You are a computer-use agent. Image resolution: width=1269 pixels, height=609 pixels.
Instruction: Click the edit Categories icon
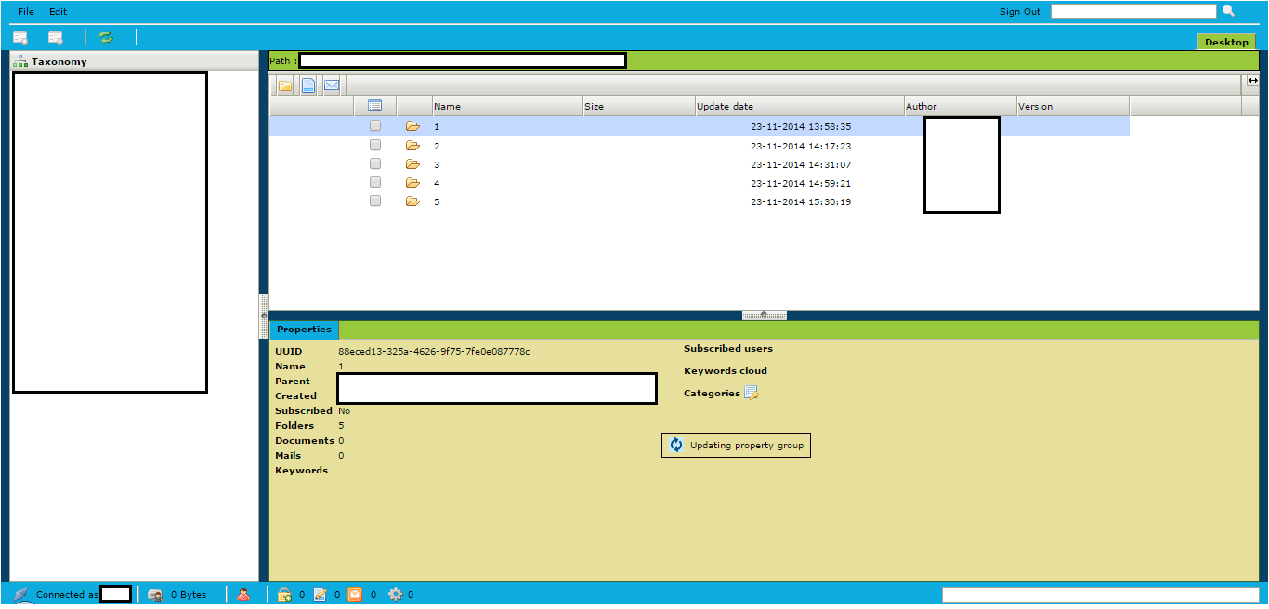(752, 394)
